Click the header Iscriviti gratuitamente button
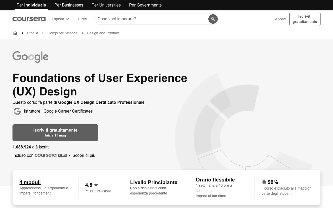This screenshot has width=333, height=208. (305, 19)
